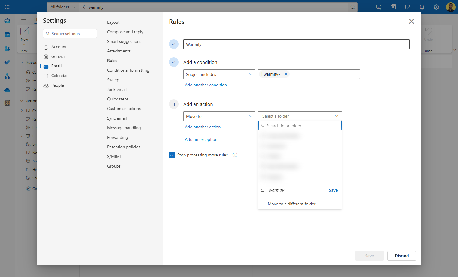The width and height of the screenshot is (458, 277).
Task: Exit search with the back arrow
Action: tap(84, 7)
